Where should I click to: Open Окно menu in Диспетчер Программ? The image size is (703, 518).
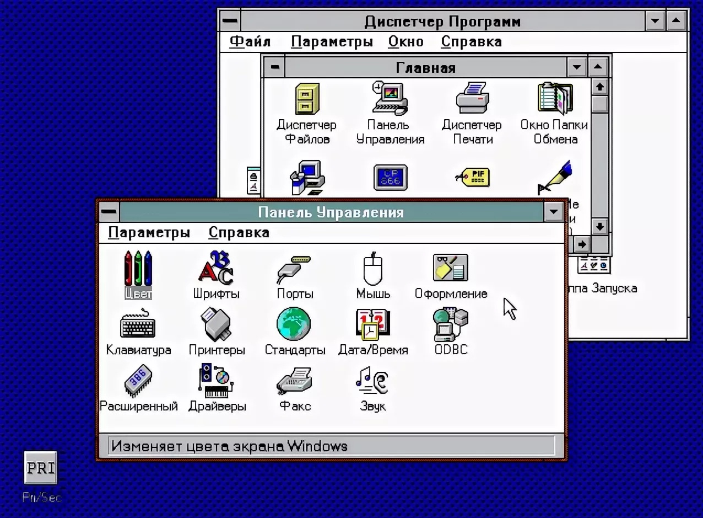tap(405, 41)
